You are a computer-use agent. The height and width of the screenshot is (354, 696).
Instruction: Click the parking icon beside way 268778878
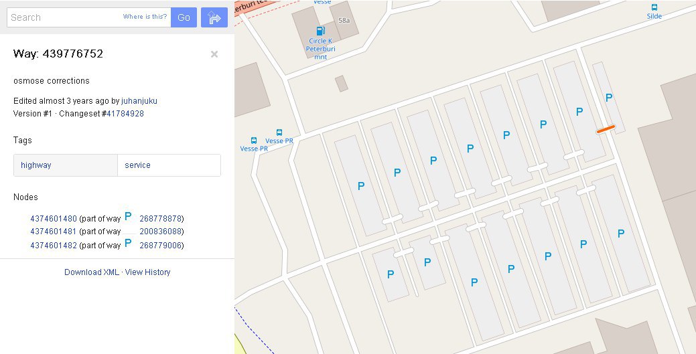[x=128, y=216]
